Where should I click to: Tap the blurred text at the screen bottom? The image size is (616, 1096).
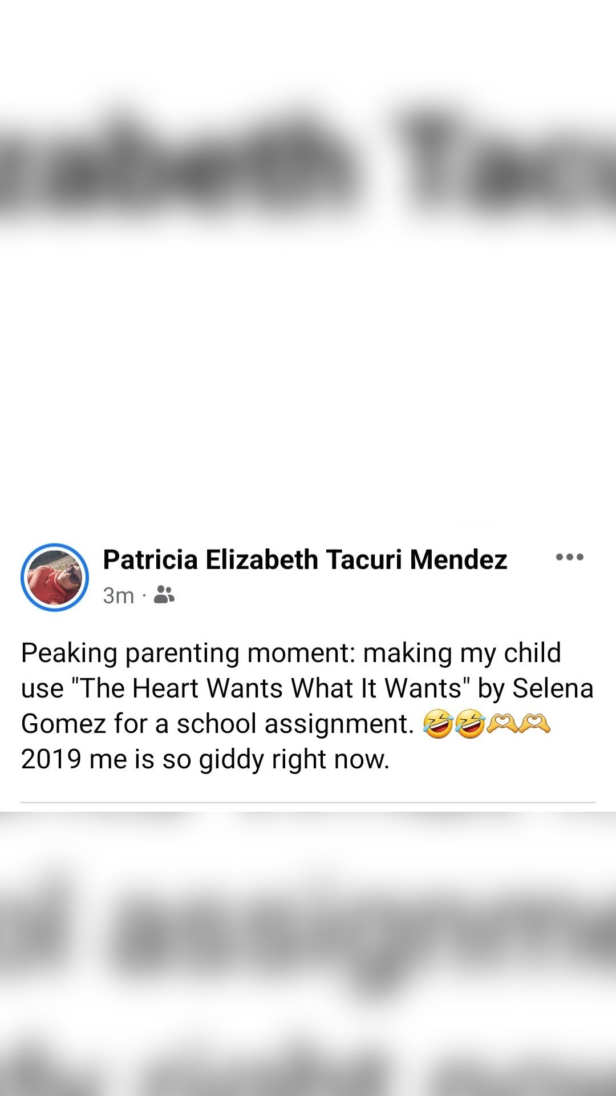pos(308,1067)
